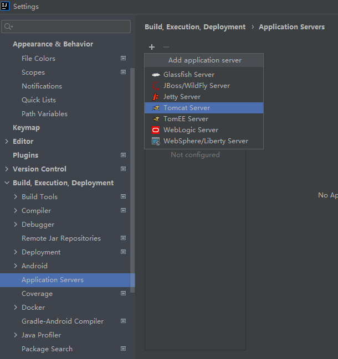Image resolution: width=338 pixels, height=359 pixels.
Task: Click the WebLogic Server red icon
Action: (x=156, y=130)
